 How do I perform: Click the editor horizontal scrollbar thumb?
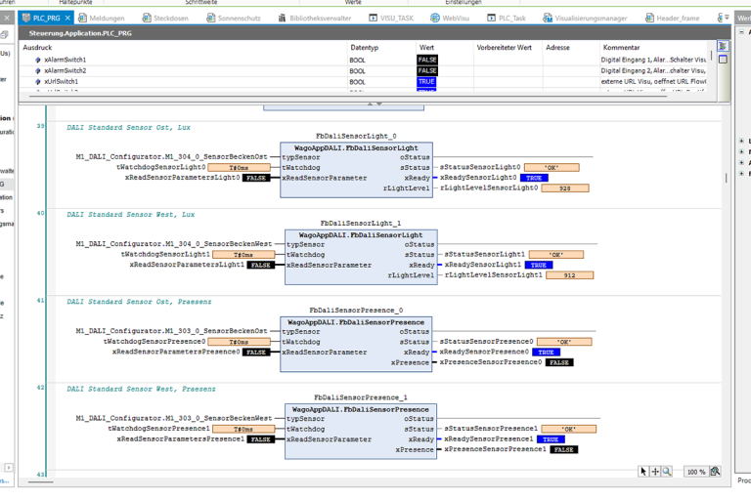pyautogui.click(x=40, y=481)
